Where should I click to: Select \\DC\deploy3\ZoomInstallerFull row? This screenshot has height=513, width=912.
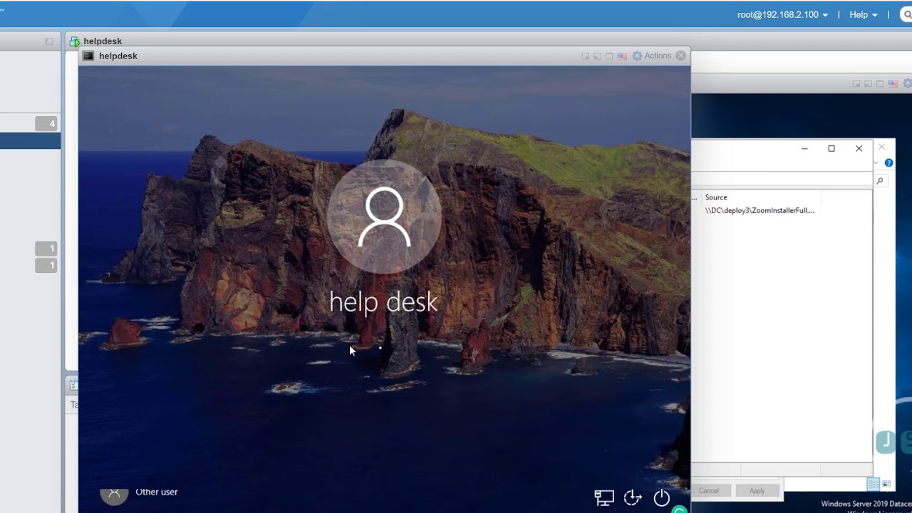pyautogui.click(x=760, y=210)
